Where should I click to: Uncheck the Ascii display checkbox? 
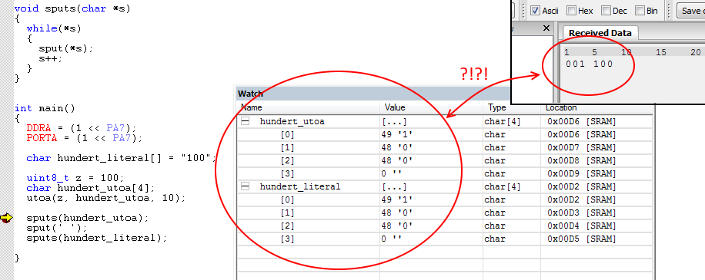(535, 10)
